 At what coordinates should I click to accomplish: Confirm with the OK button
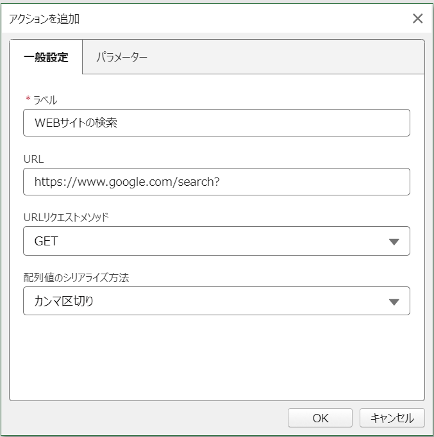(x=320, y=418)
